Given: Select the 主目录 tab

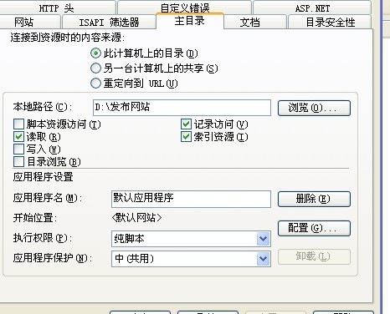Looking at the screenshot, I should (190, 21).
